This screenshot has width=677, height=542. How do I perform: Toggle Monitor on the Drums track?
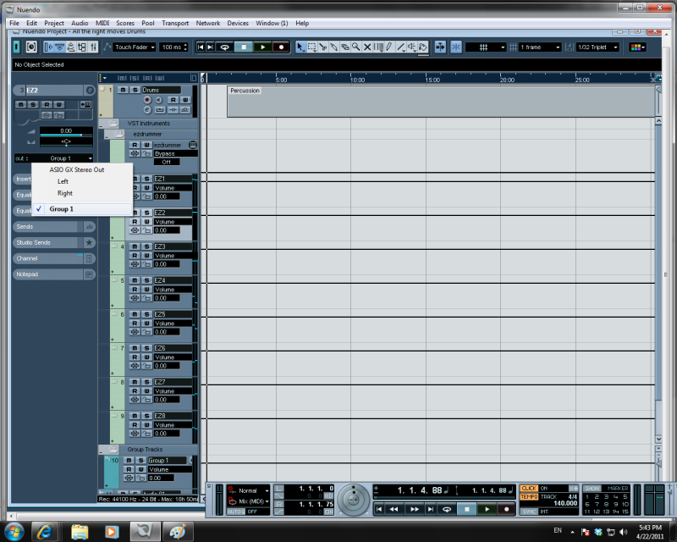tap(158, 100)
